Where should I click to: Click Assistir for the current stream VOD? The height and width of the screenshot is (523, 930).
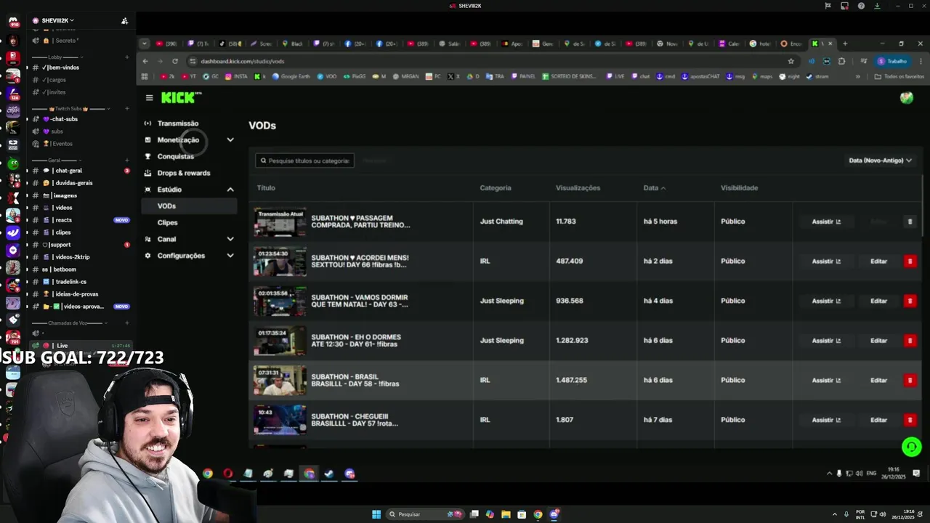(x=825, y=222)
